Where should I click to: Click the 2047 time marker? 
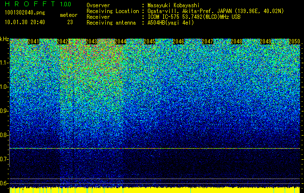pos(207,41)
